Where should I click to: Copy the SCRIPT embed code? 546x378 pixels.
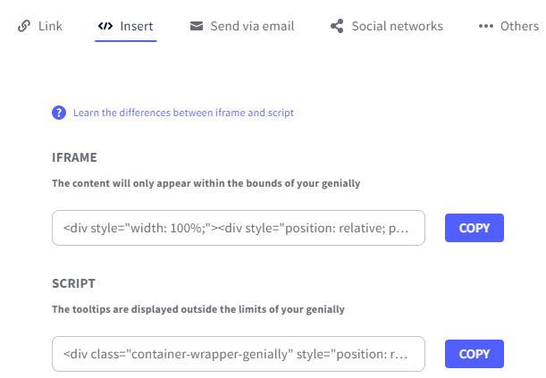[475, 354]
